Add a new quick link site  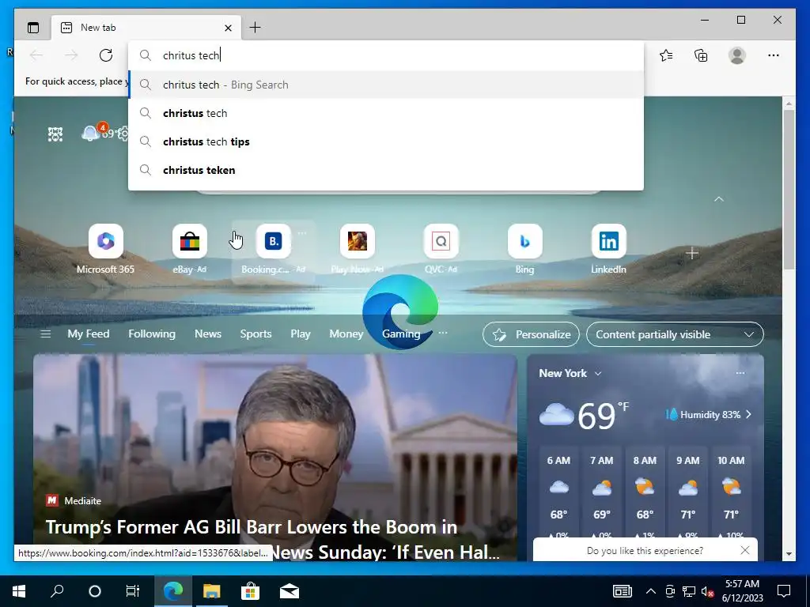(x=692, y=254)
